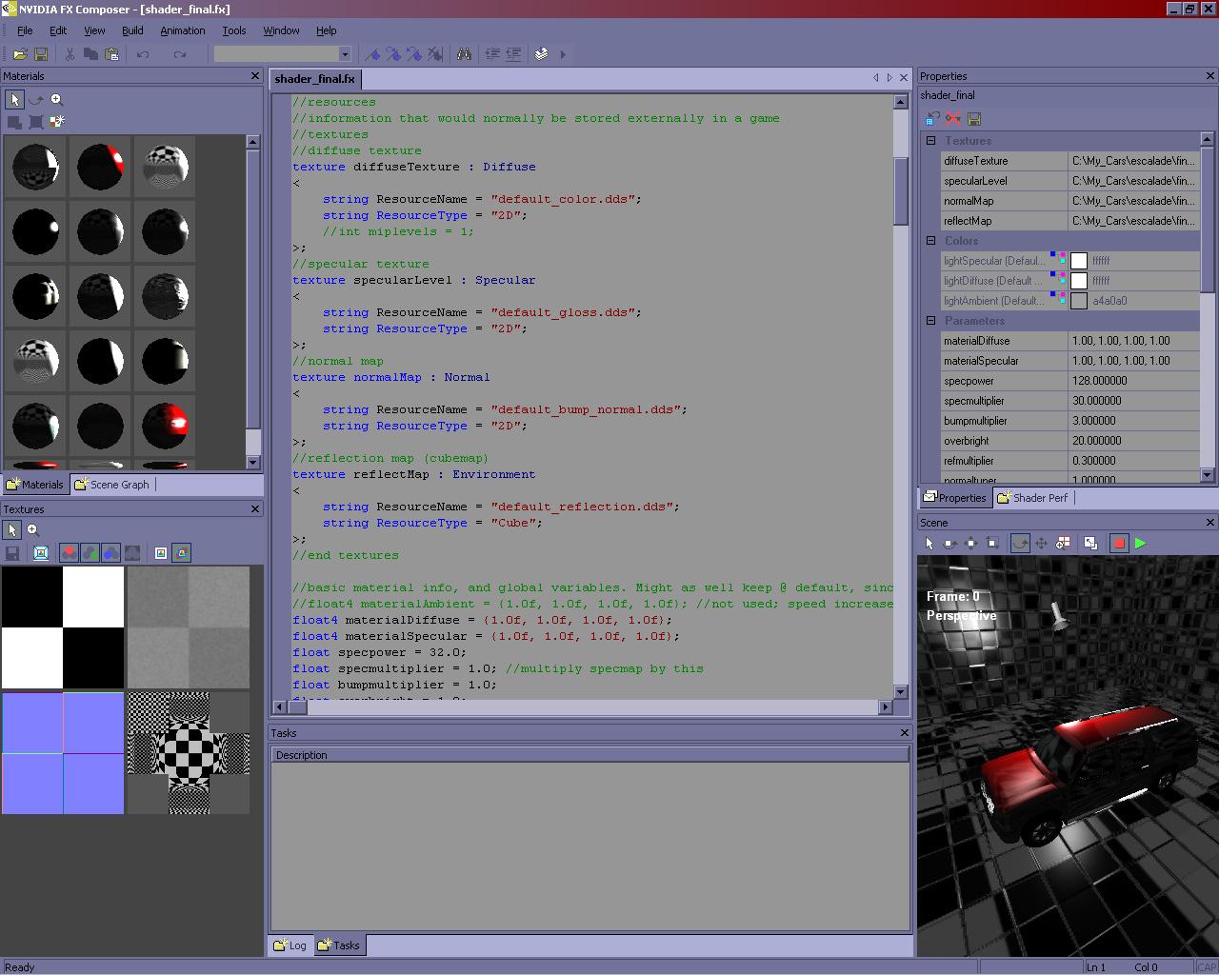Open the empty dropdown in main toolbar
The image size is (1219, 975).
(345, 54)
